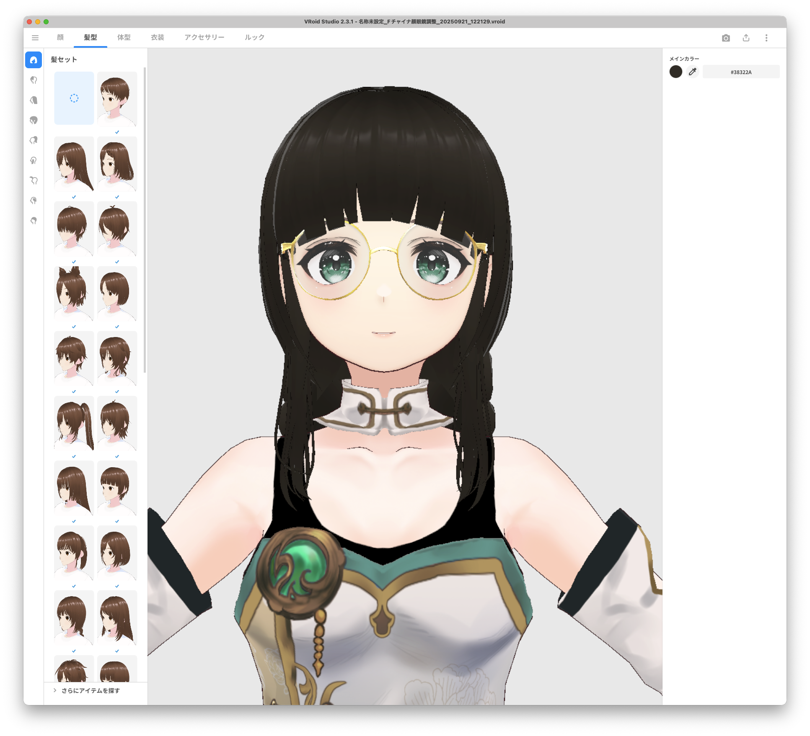810x736 pixels.
Task: Open the three-dot more options menu
Action: [766, 38]
